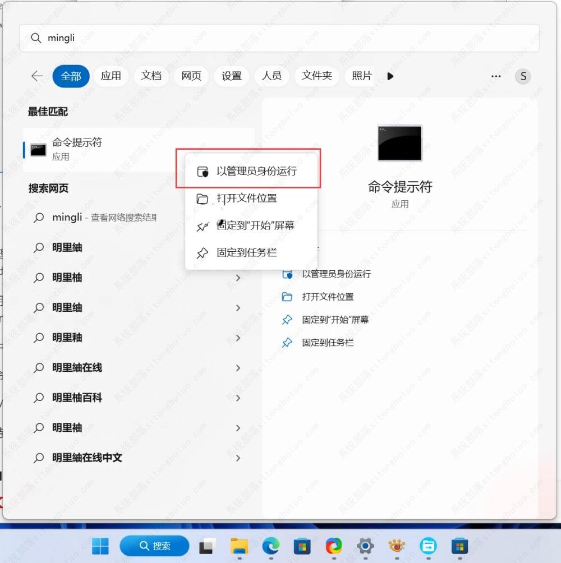Click 固定到"开始"屏幕 in the right details pane
561x563 pixels.
(x=335, y=320)
